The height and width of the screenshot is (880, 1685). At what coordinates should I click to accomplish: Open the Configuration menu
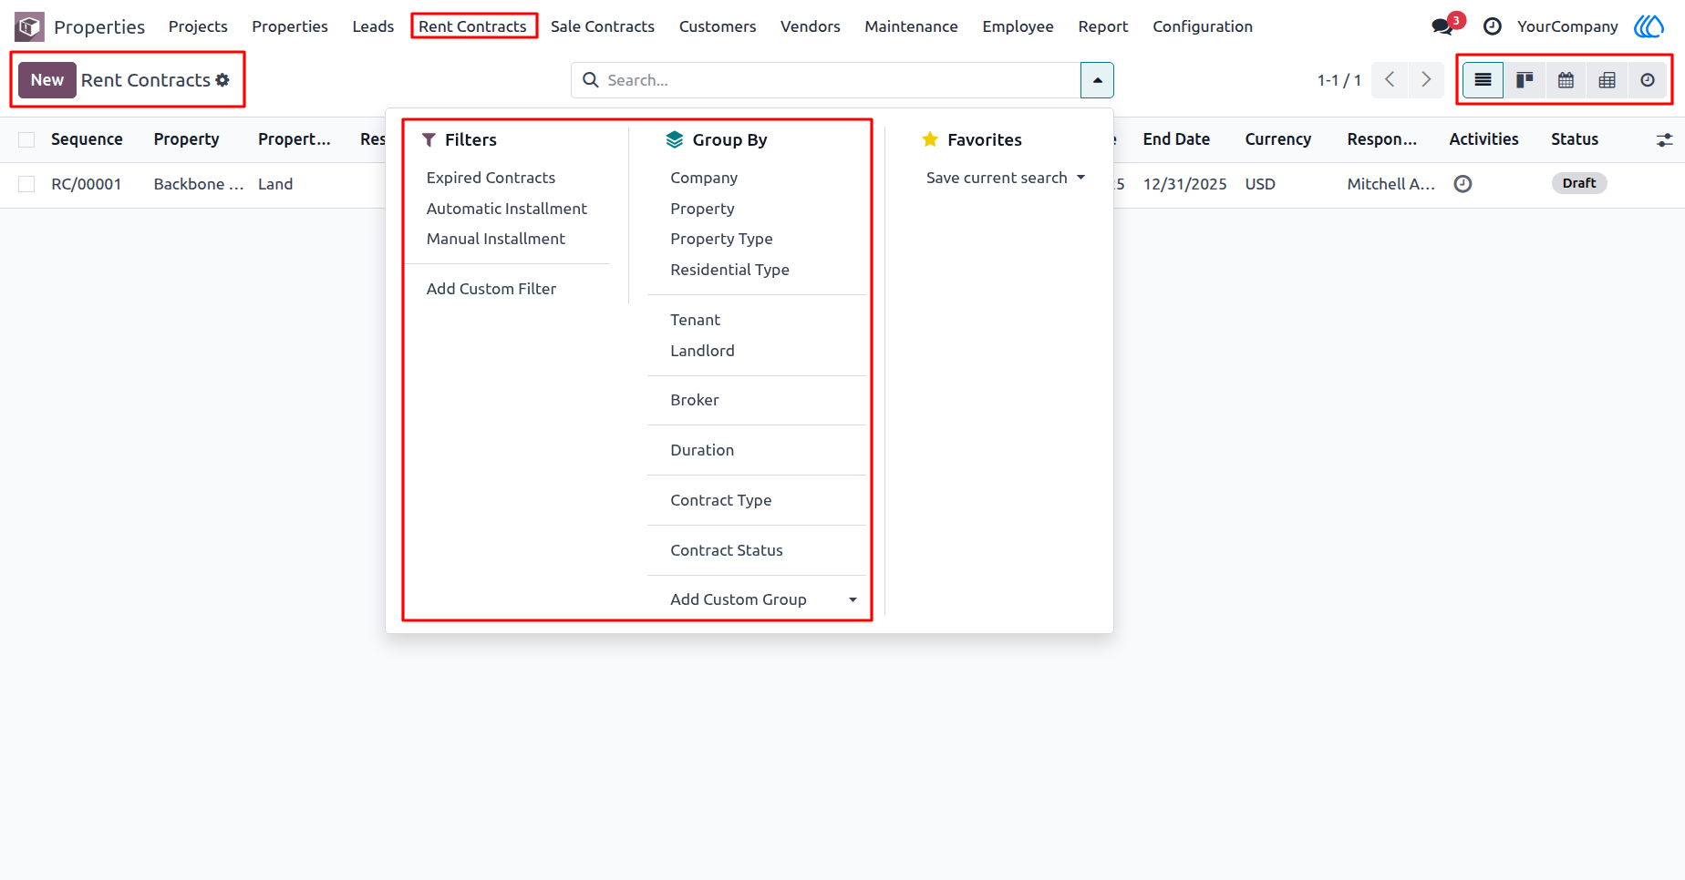[x=1203, y=26]
